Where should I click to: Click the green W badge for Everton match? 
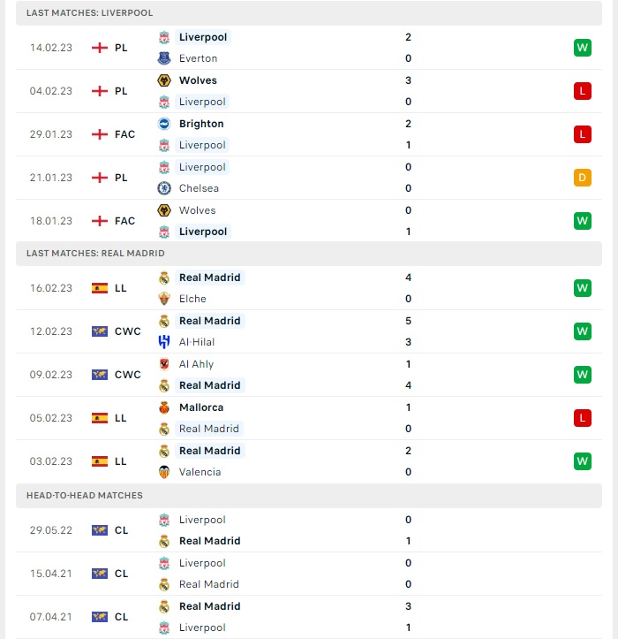coord(582,48)
